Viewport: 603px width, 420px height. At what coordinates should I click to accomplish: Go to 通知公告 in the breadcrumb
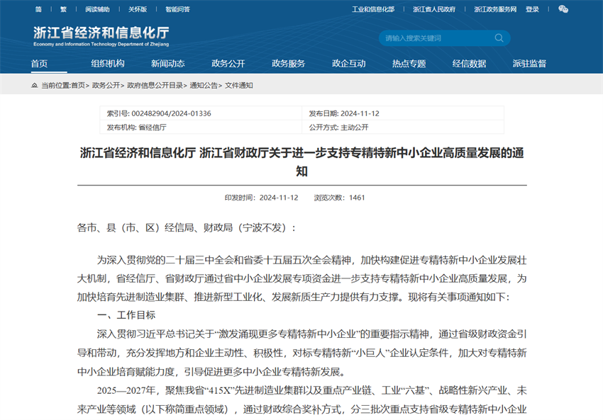tap(204, 85)
